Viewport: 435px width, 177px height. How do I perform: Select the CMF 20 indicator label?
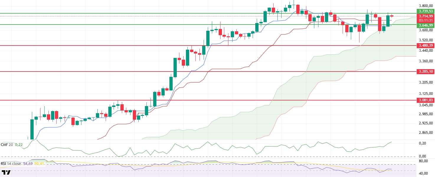click(7, 144)
